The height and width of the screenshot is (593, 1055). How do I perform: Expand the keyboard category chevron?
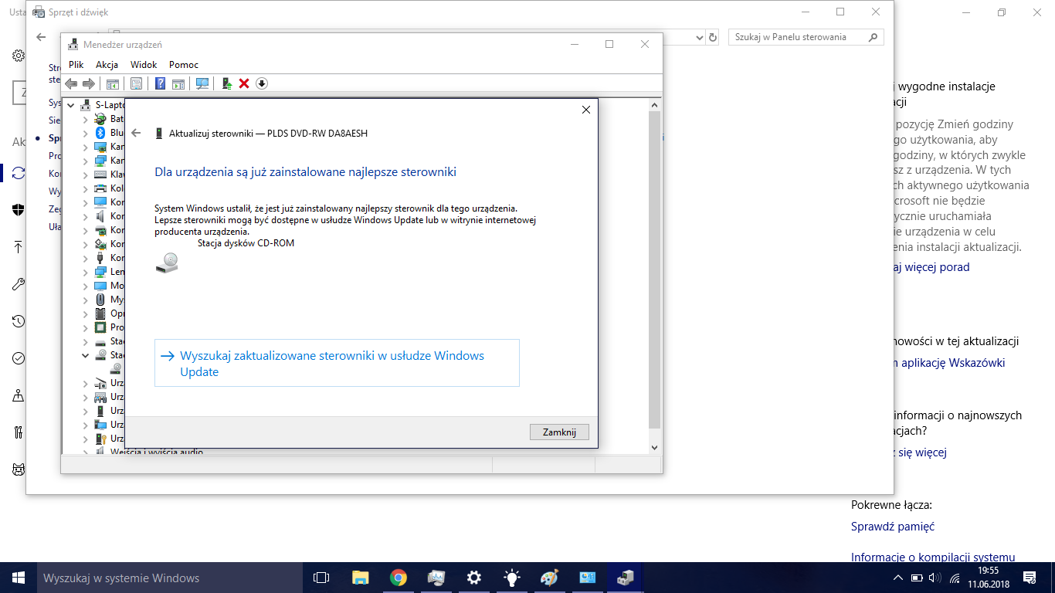(86, 175)
